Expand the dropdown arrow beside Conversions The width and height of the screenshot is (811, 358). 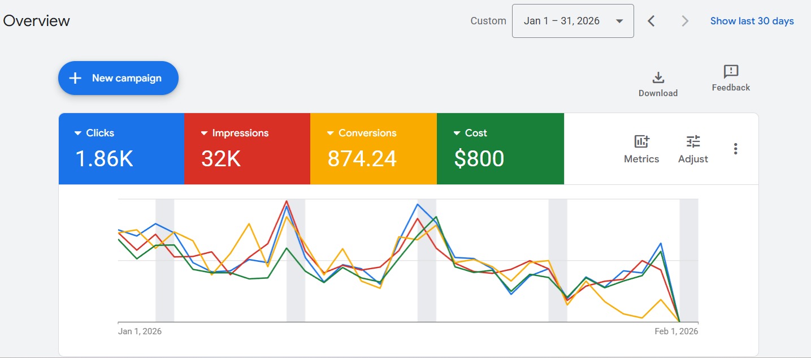click(331, 133)
